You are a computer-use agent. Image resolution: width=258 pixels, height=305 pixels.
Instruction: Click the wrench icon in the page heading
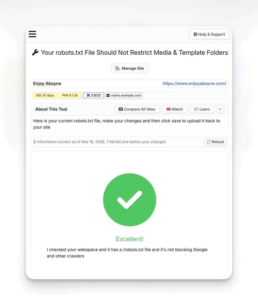point(35,52)
